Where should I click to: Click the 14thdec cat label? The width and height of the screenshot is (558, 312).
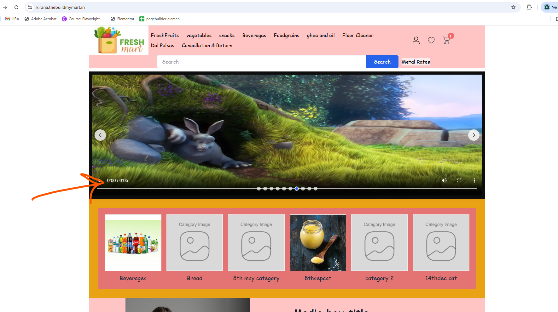[441, 278]
